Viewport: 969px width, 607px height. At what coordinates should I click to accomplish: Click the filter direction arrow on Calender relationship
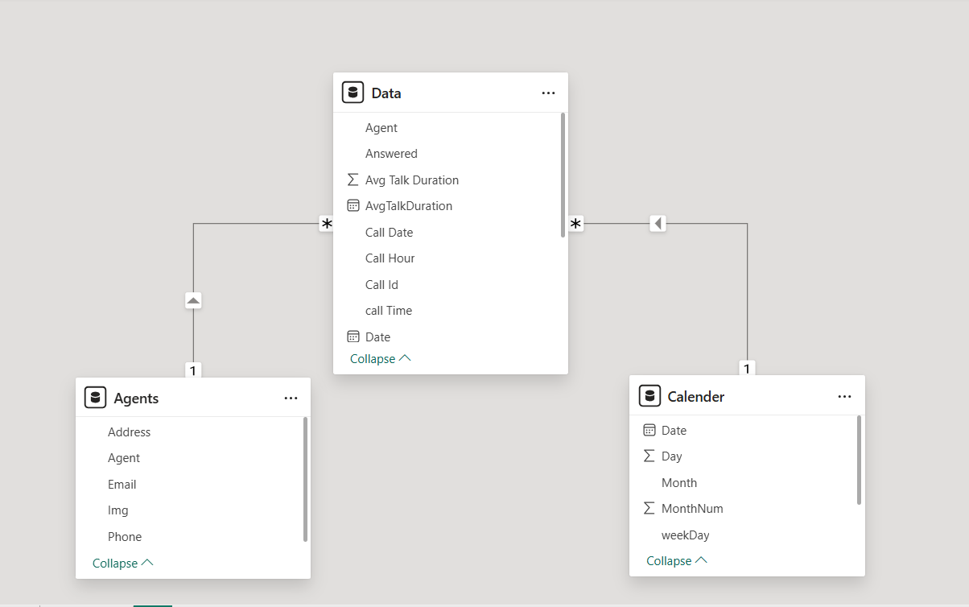[x=658, y=223]
